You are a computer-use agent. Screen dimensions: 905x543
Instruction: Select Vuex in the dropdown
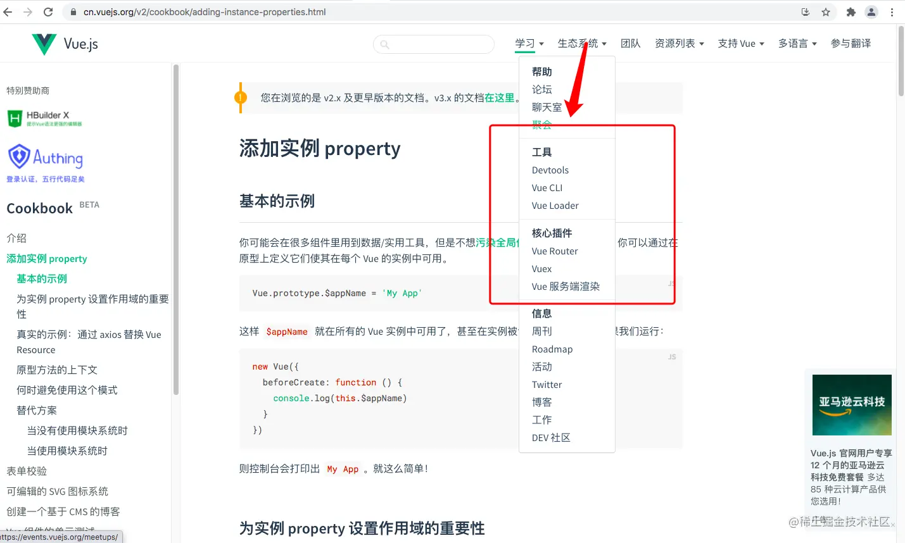(542, 269)
